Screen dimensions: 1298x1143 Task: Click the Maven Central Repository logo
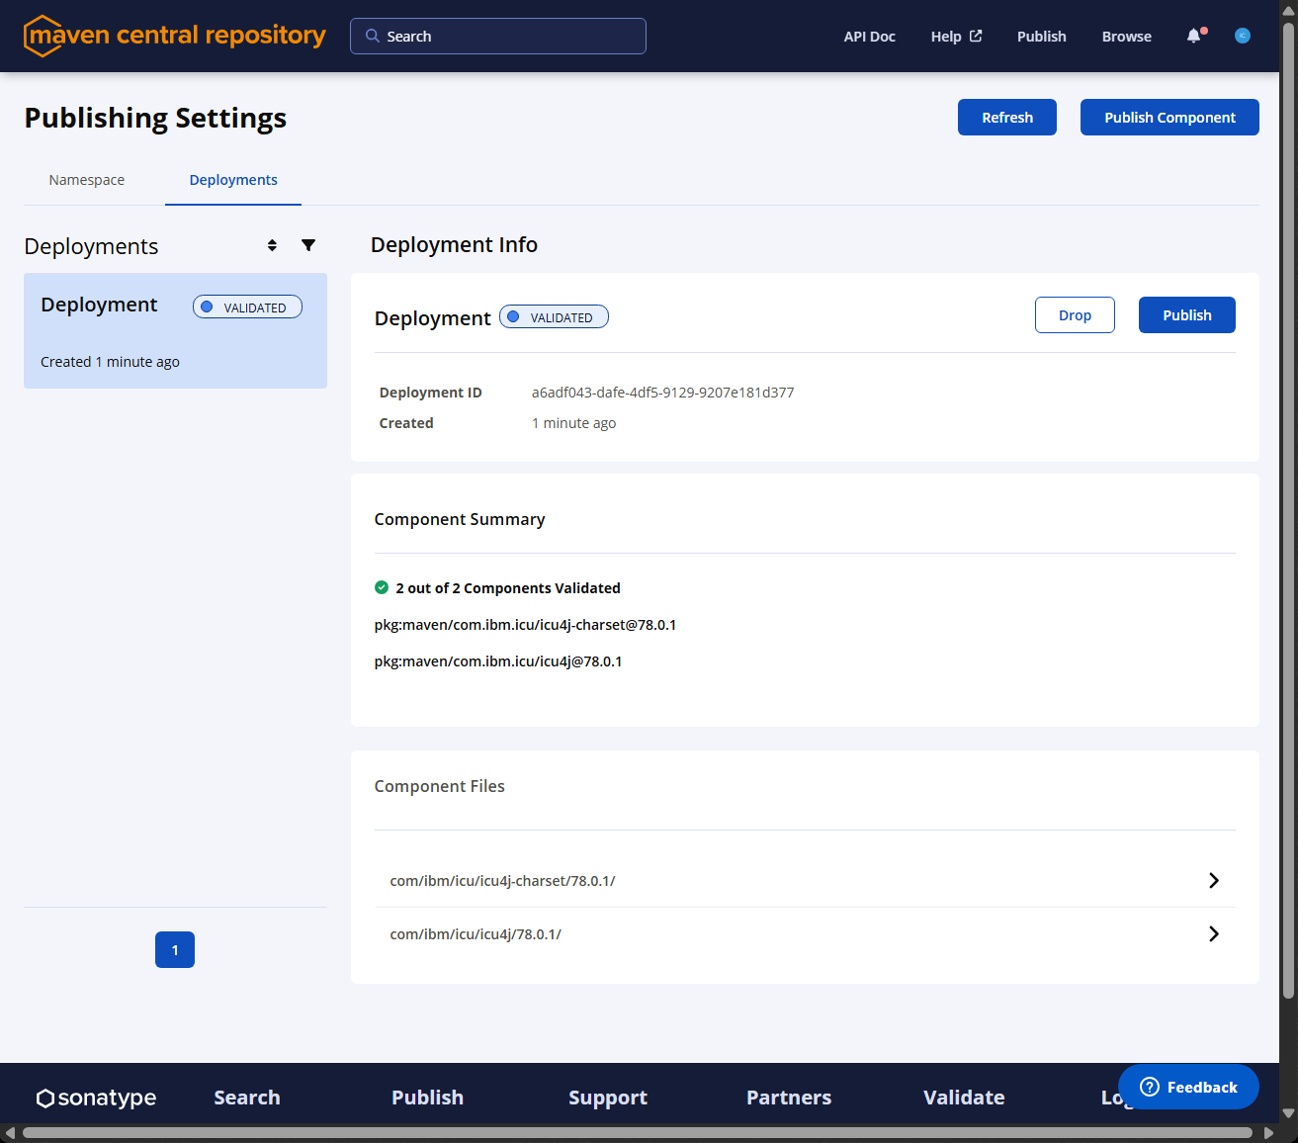pyautogui.click(x=175, y=36)
